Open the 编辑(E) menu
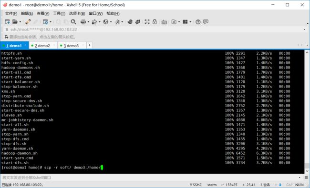310x188 pixels. [27, 13]
